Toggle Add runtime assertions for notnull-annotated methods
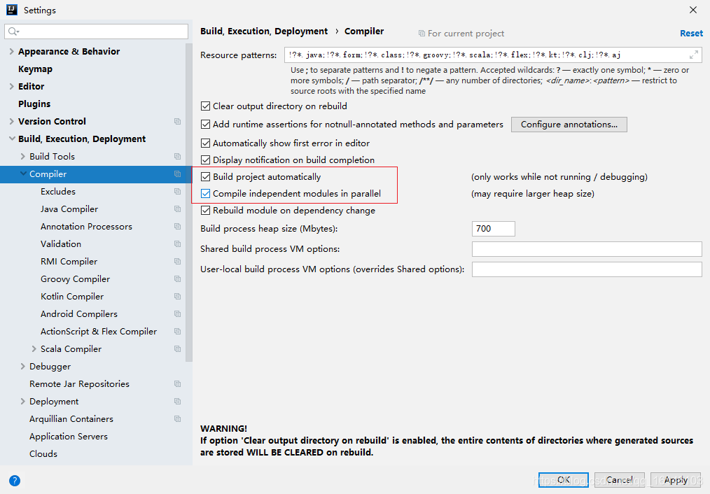This screenshot has width=710, height=494. [206, 125]
